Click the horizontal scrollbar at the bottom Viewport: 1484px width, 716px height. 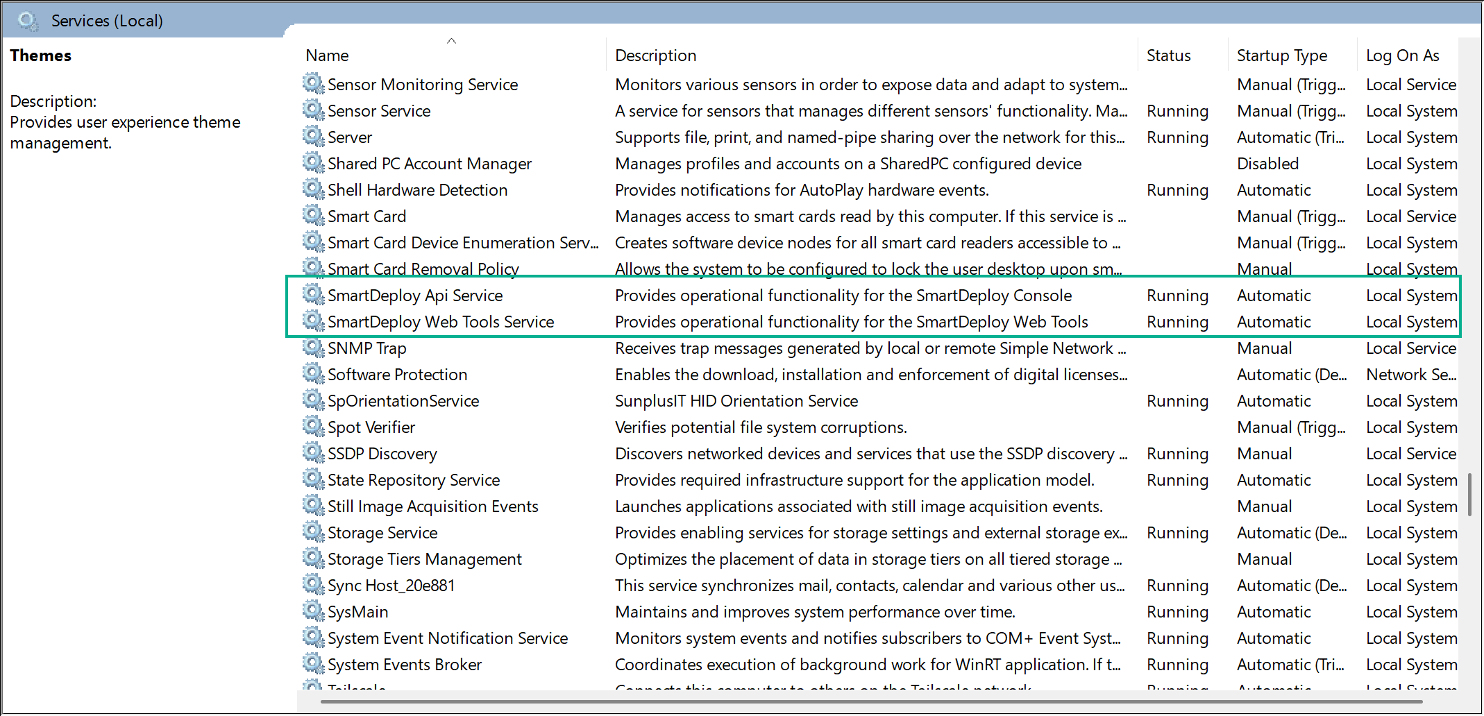tap(871, 701)
